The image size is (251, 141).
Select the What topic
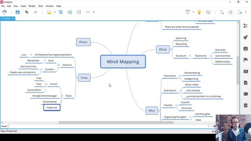[x=163, y=49]
